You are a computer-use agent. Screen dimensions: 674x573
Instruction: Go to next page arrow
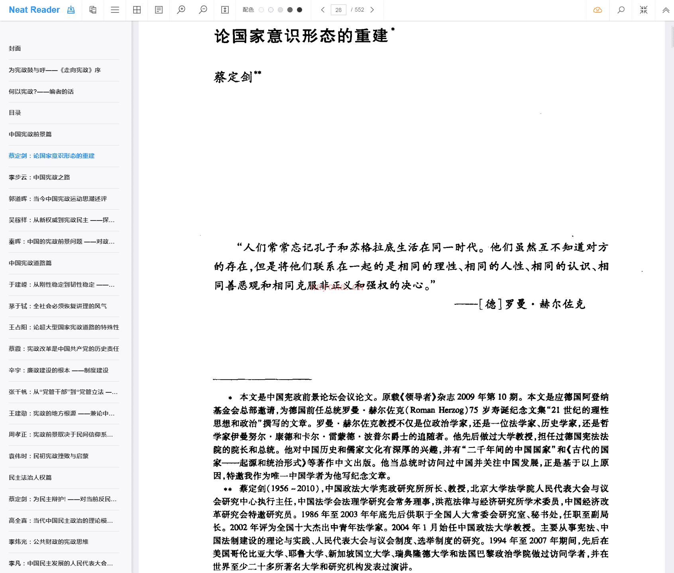pyautogui.click(x=372, y=10)
